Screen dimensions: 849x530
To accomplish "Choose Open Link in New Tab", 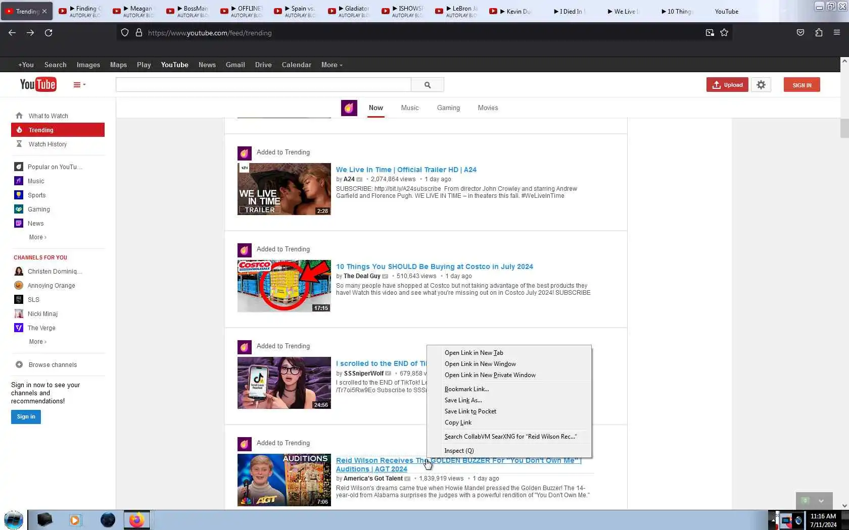I will click(509, 353).
